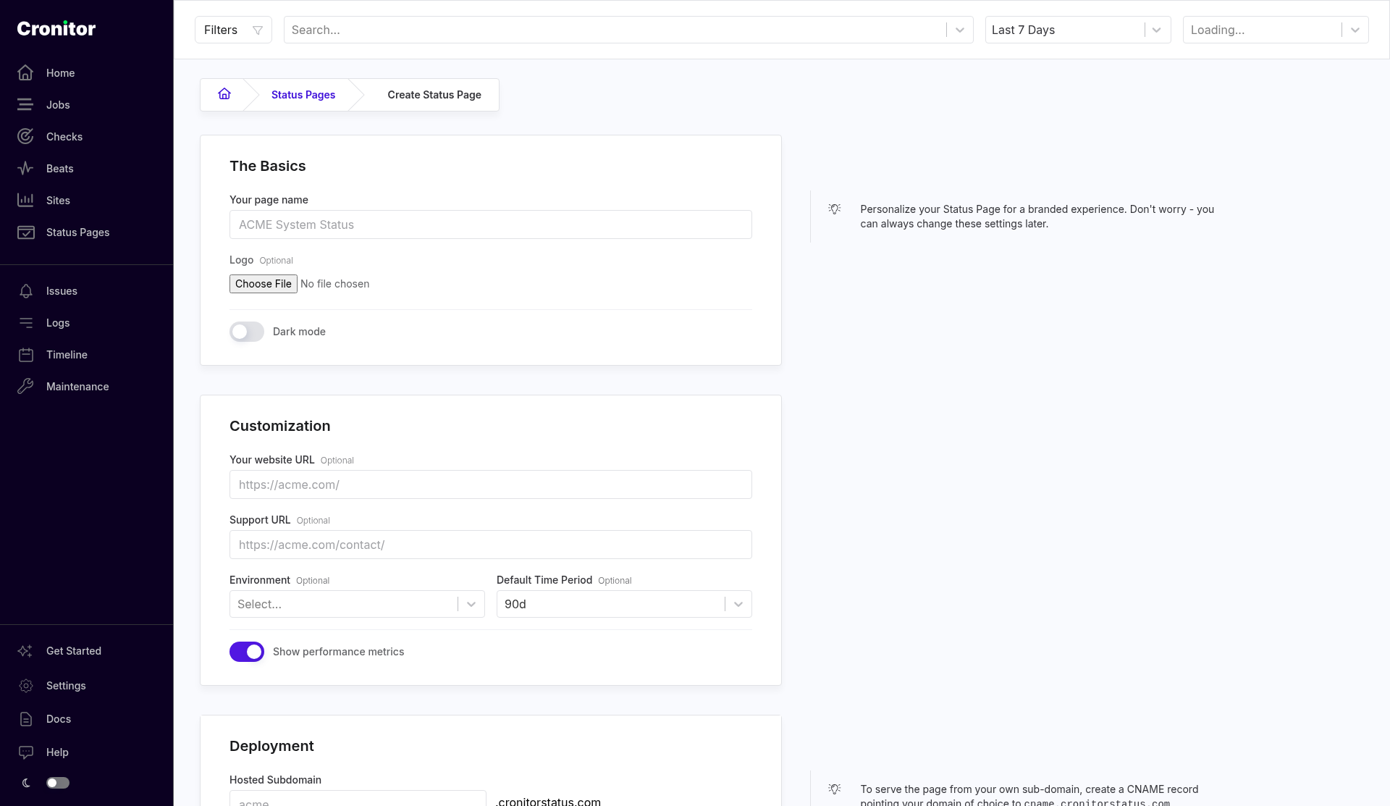Click the Home house icon in sidebar

click(x=25, y=73)
